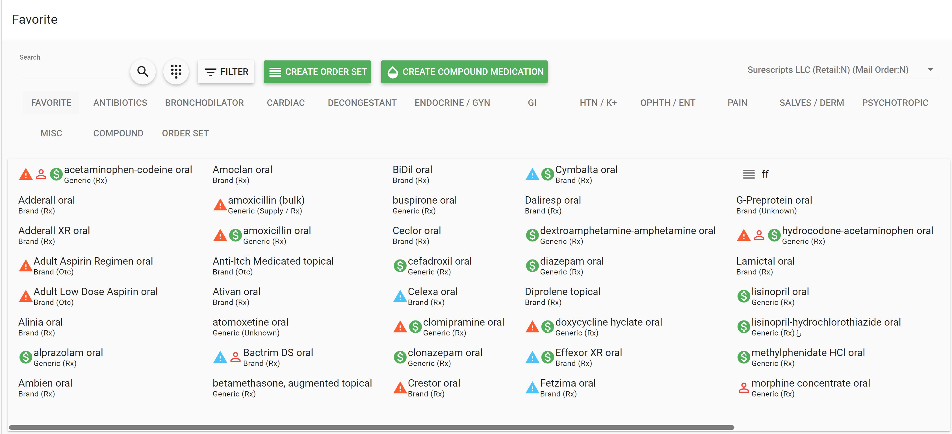Open the FILTER options
The image size is (952, 434).
[x=226, y=72]
